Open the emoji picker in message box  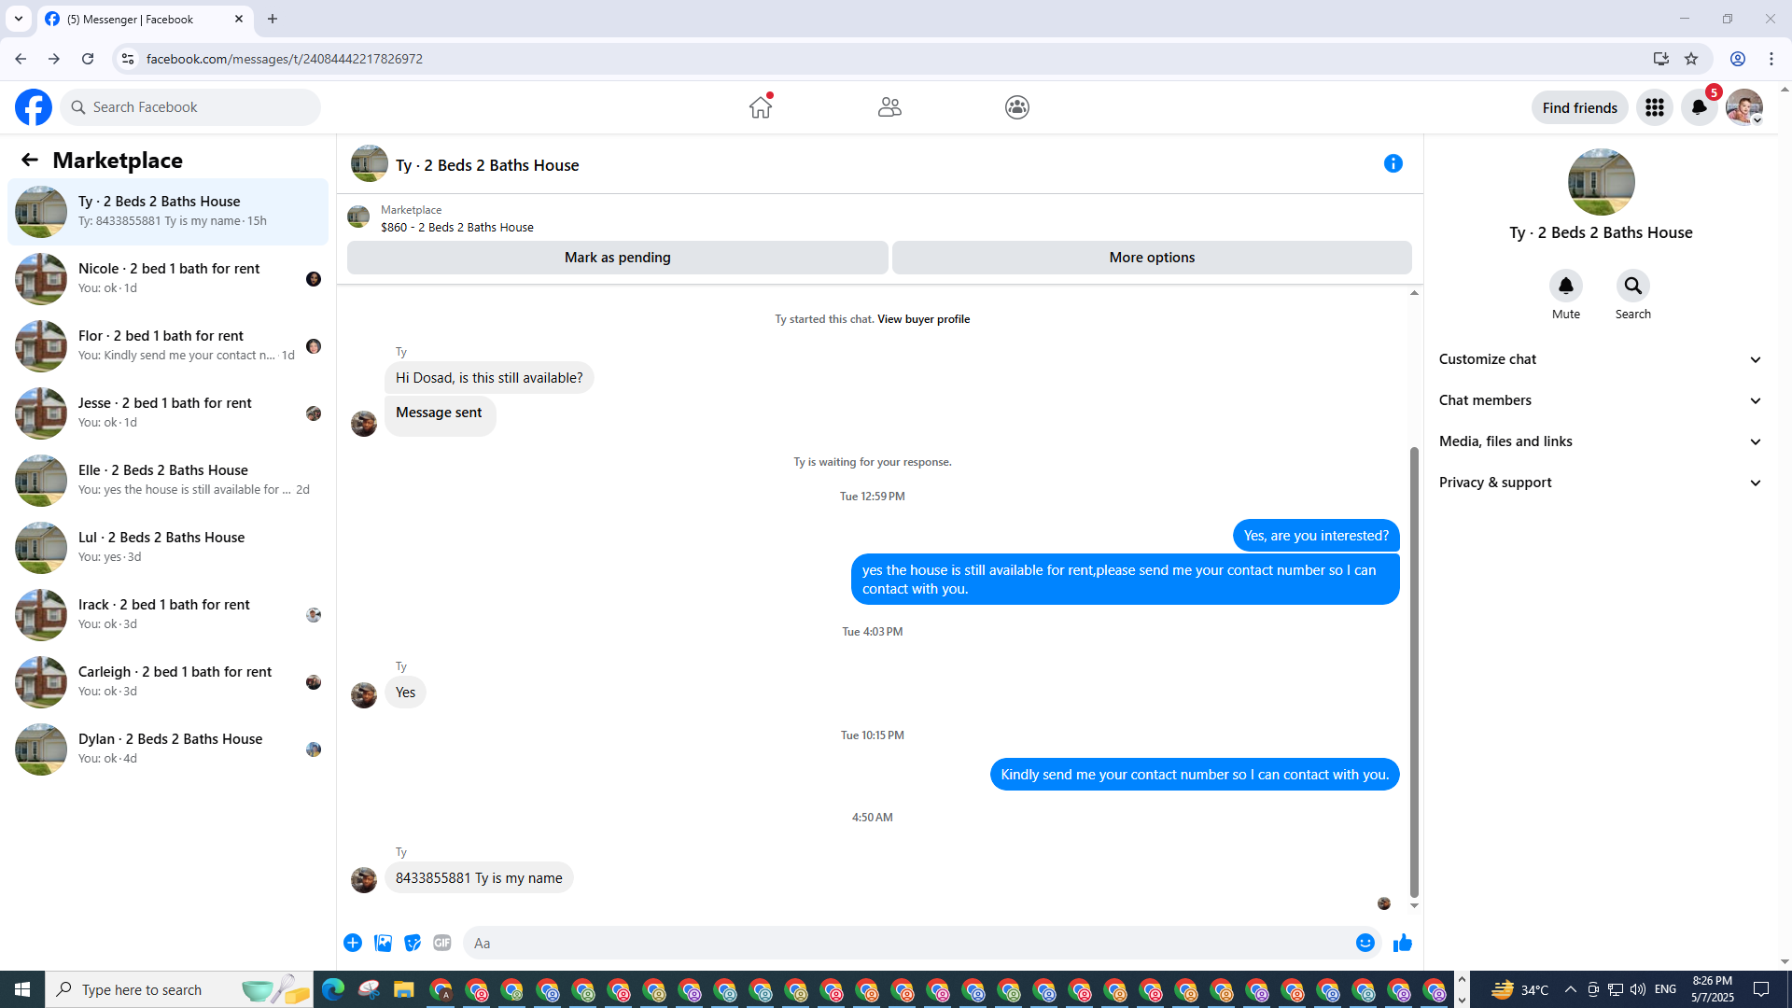tap(1365, 944)
